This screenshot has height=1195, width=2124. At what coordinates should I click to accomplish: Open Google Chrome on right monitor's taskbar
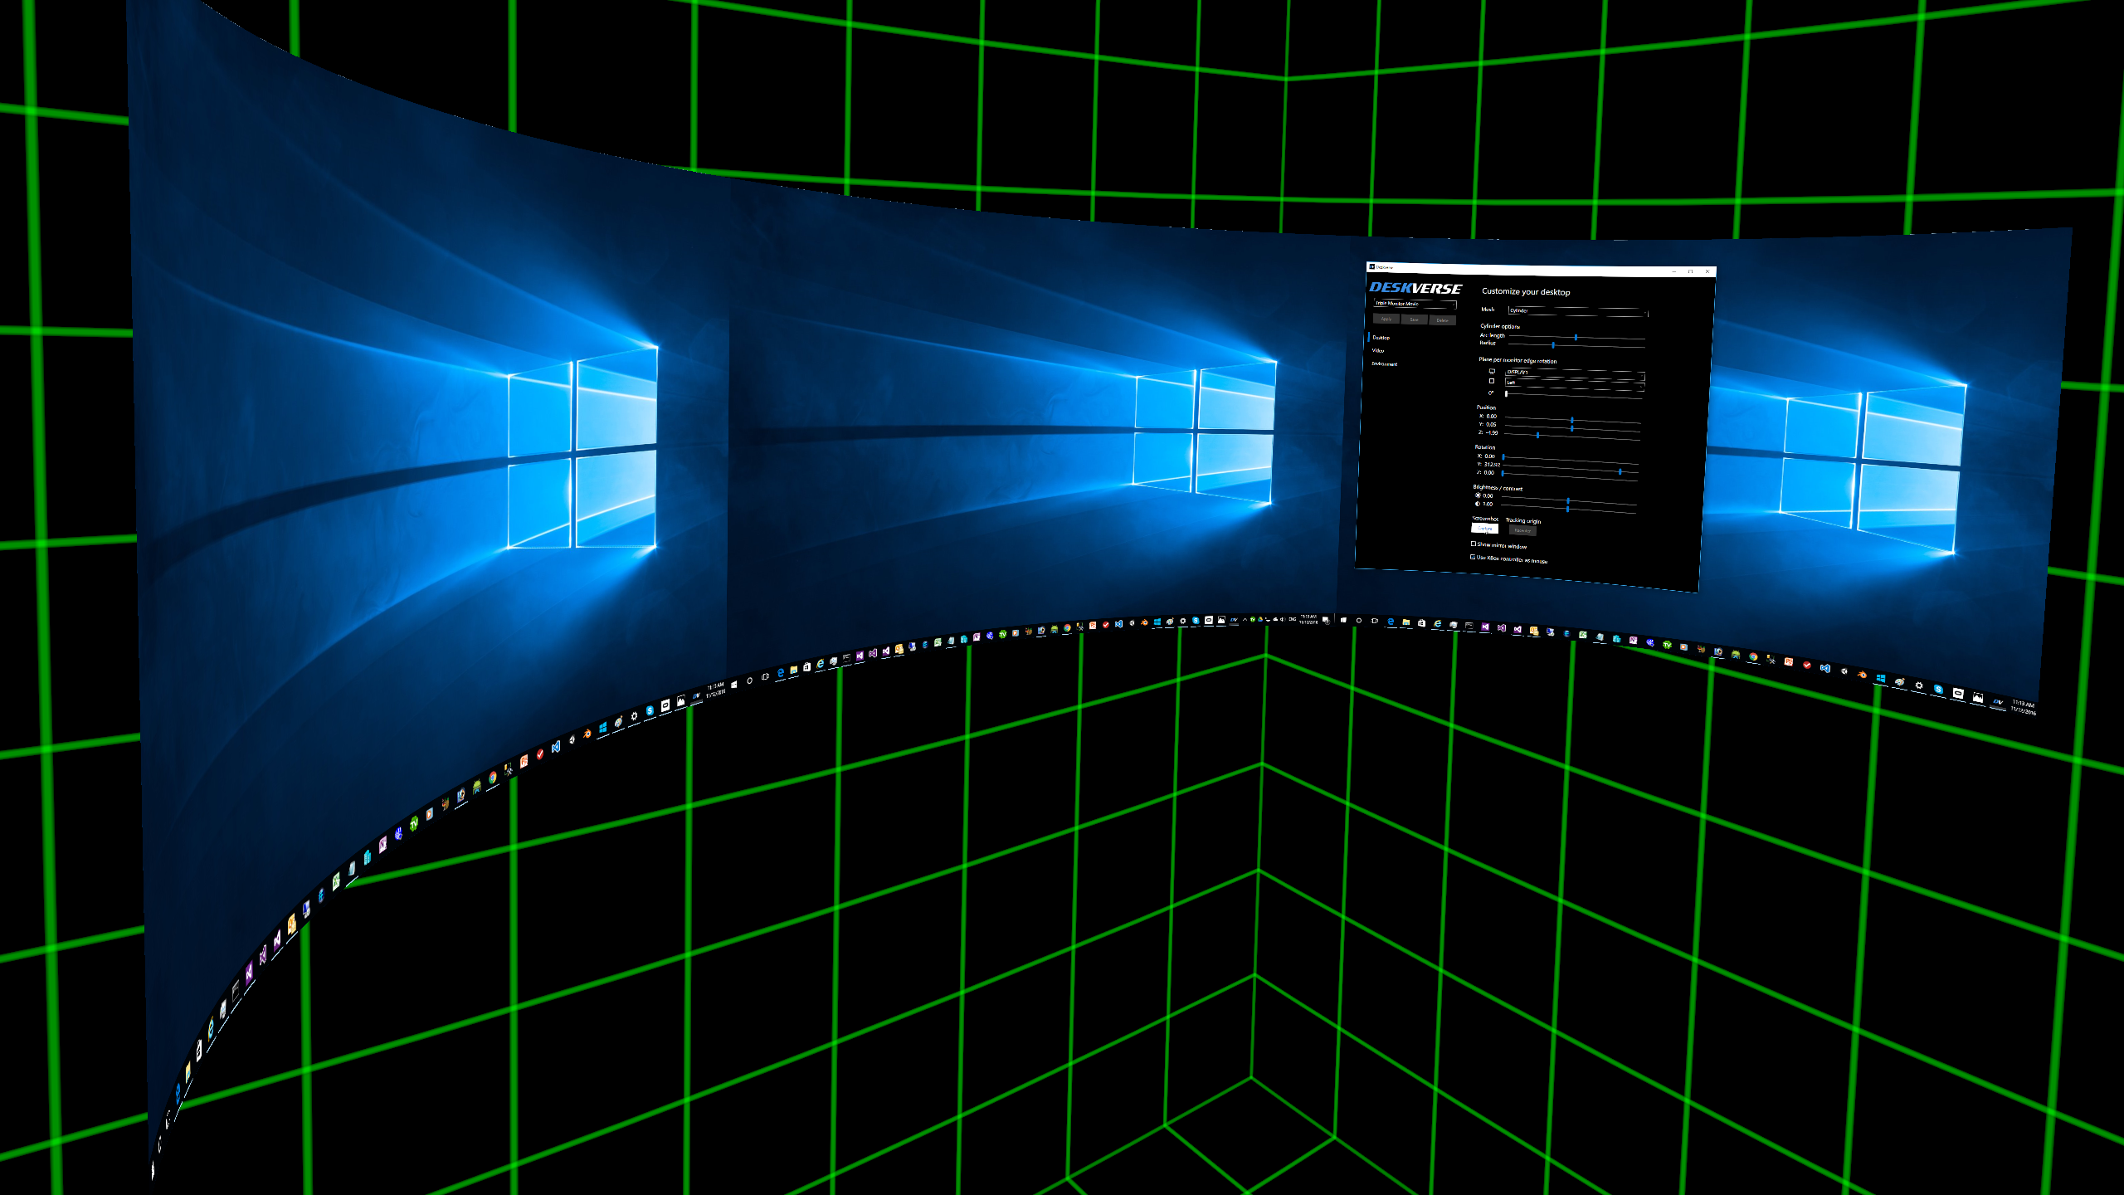[x=1753, y=656]
